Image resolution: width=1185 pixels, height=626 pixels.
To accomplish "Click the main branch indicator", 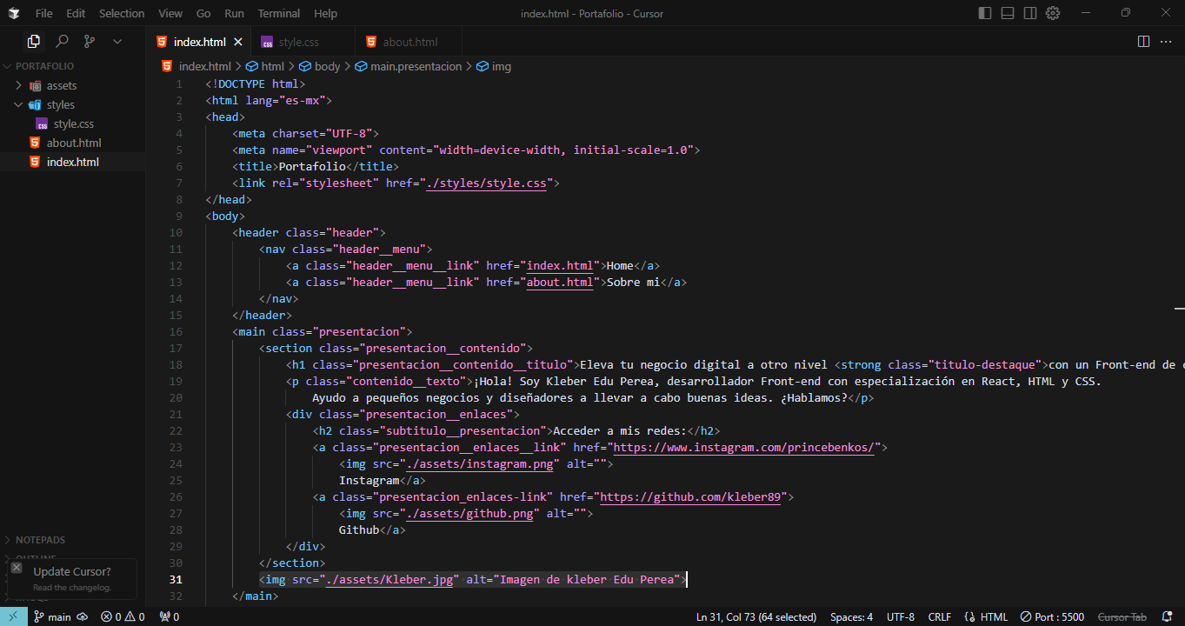I will (x=52, y=616).
